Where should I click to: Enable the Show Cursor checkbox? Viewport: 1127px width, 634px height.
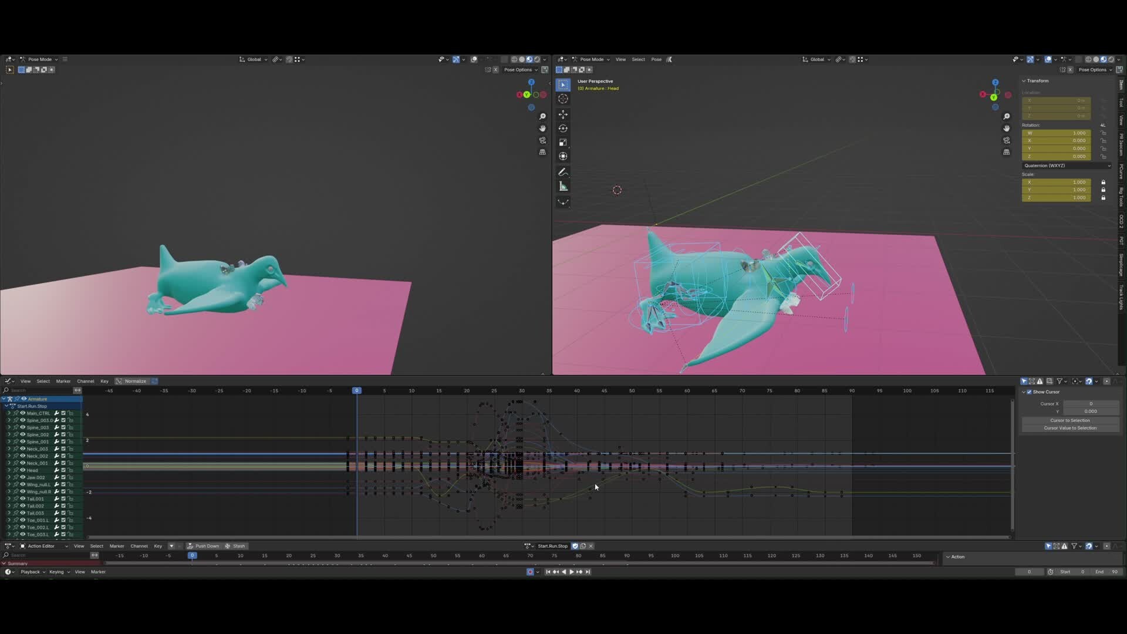click(1029, 392)
